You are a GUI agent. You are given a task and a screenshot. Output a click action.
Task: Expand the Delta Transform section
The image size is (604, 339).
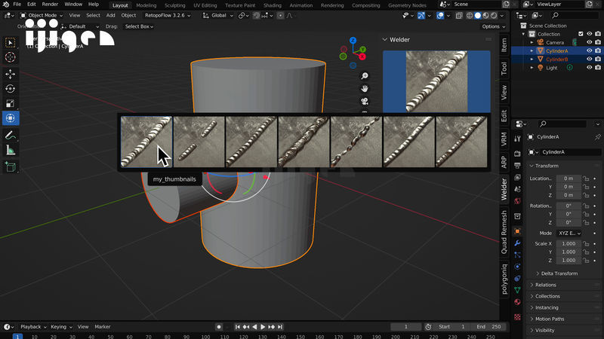(x=559, y=273)
